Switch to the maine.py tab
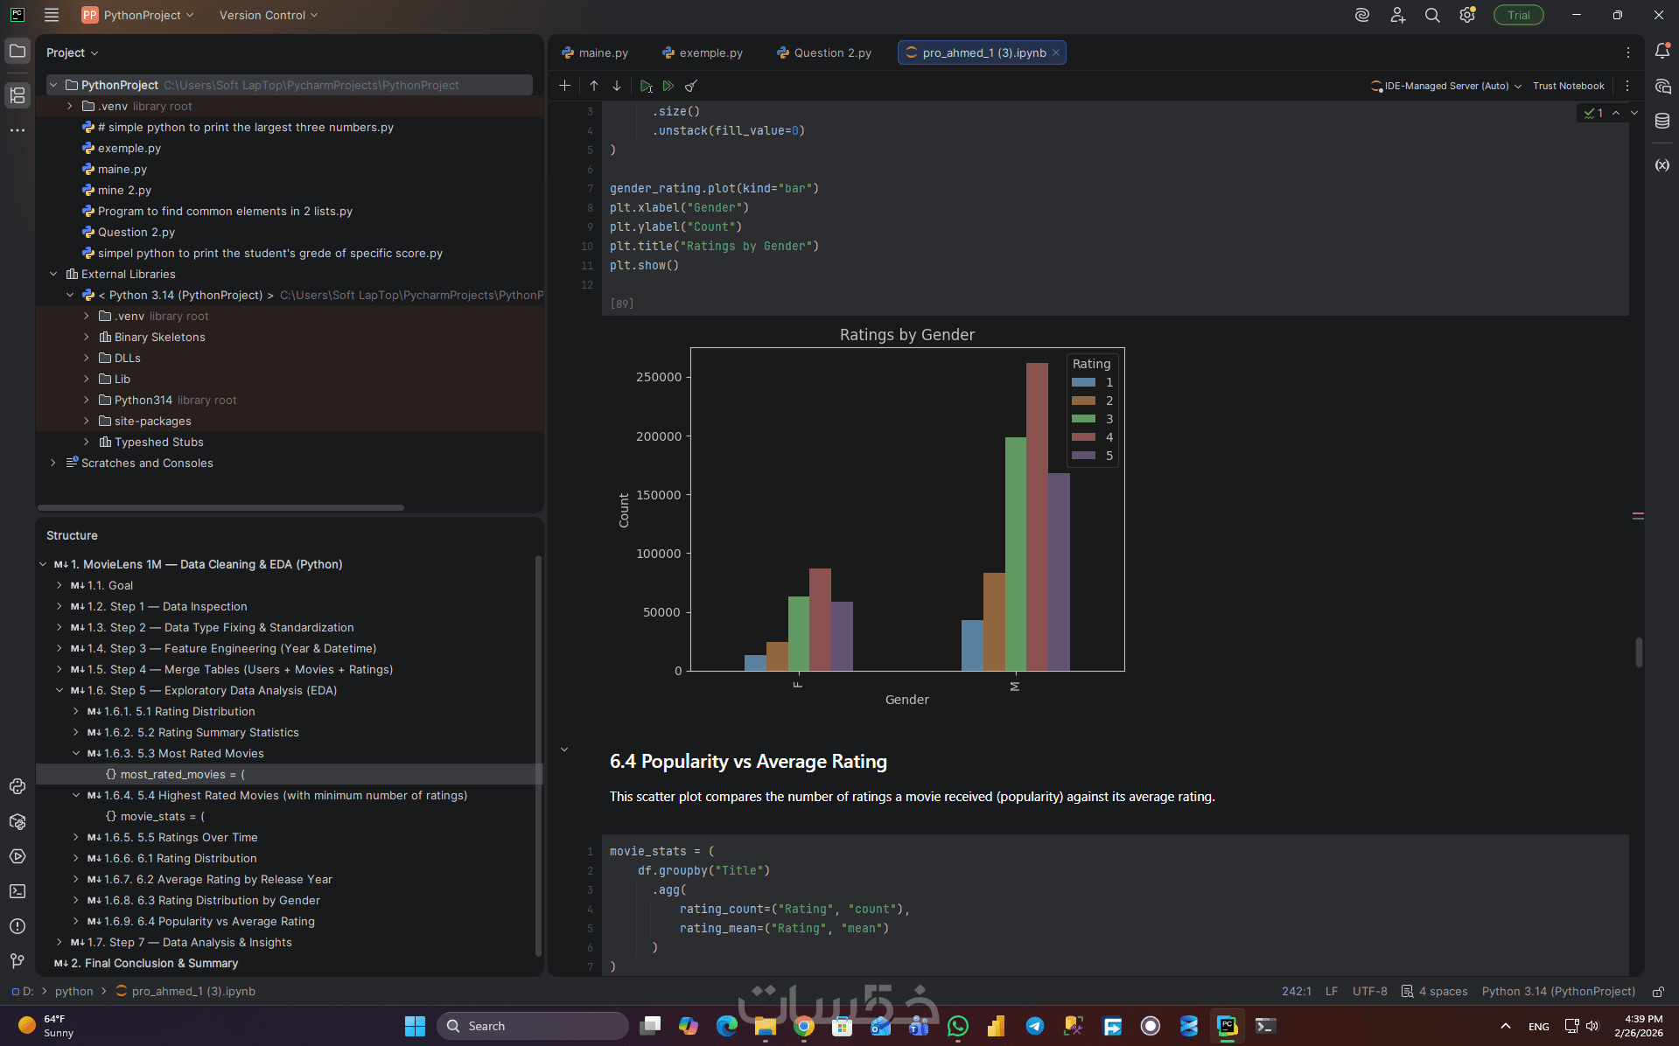Viewport: 1679px width, 1046px height. (595, 52)
